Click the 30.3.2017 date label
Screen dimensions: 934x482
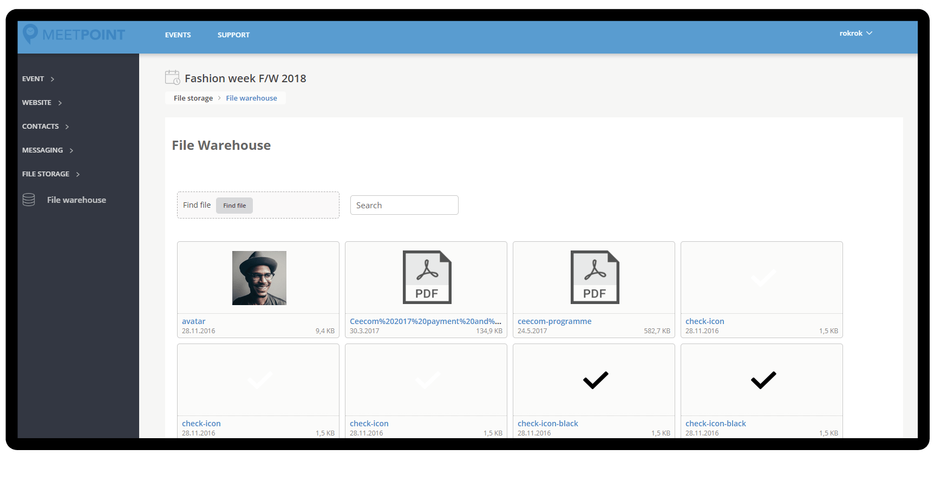(x=364, y=331)
